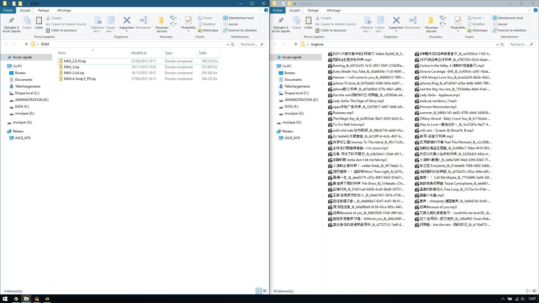Refresh the ringtone folder address bar

click(502, 44)
